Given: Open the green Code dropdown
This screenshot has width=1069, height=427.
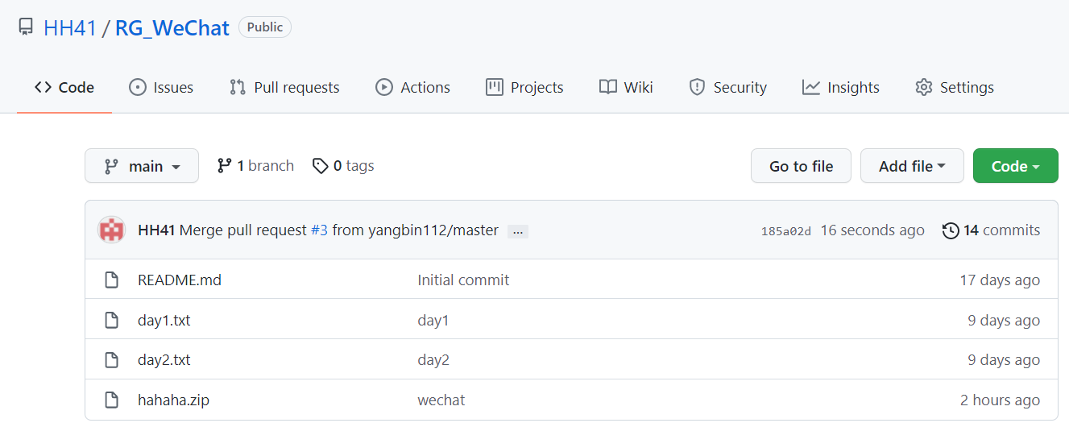Looking at the screenshot, I should tap(1015, 166).
